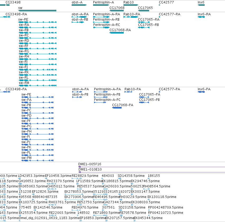Select protein CG17065-PA

tap(144, 97)
